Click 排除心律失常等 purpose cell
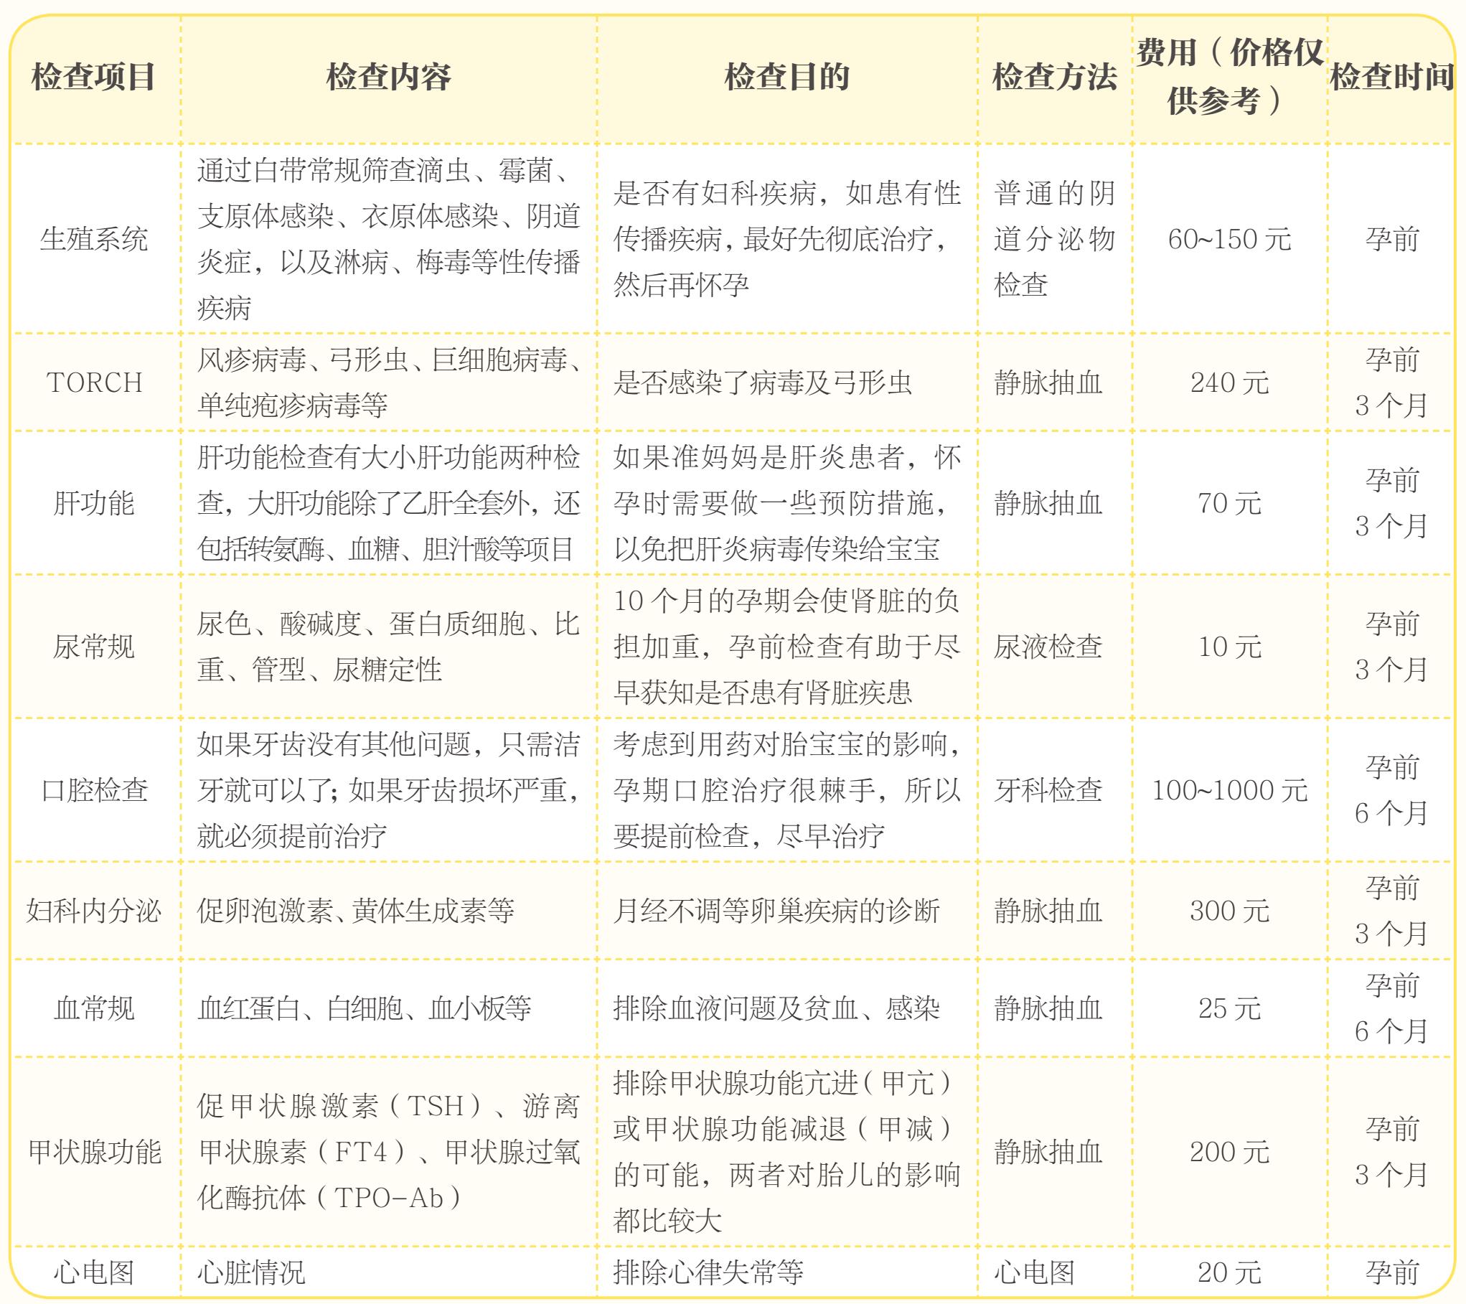The width and height of the screenshot is (1466, 1304). (x=708, y=1272)
